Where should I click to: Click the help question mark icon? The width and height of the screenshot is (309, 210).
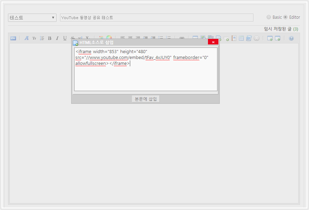[x=291, y=39]
